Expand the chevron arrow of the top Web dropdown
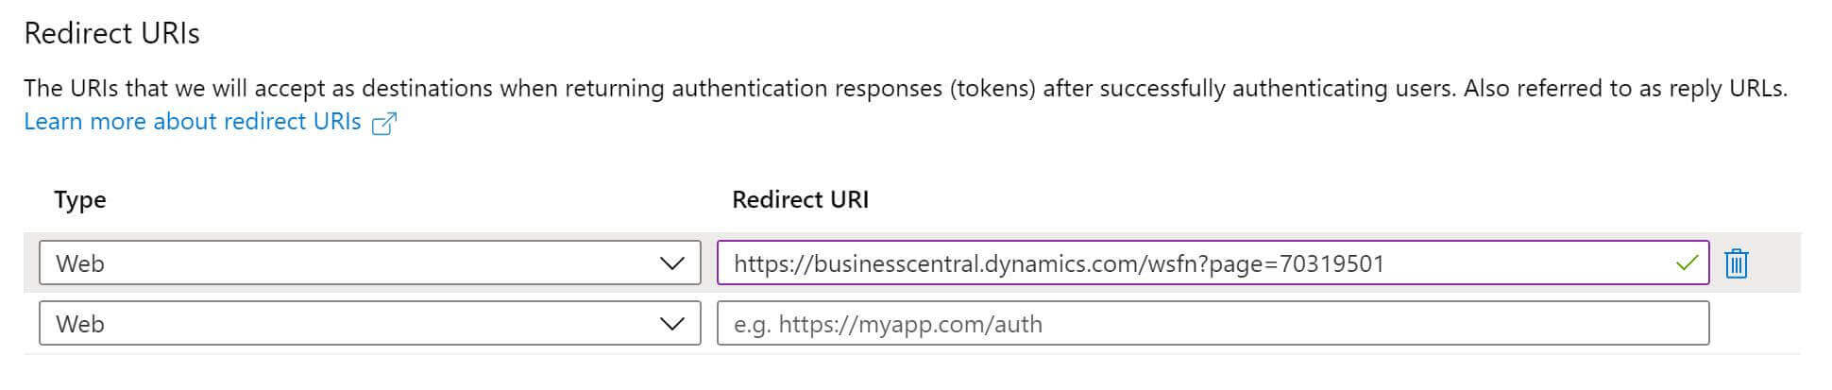1832x390 pixels. pos(672,263)
